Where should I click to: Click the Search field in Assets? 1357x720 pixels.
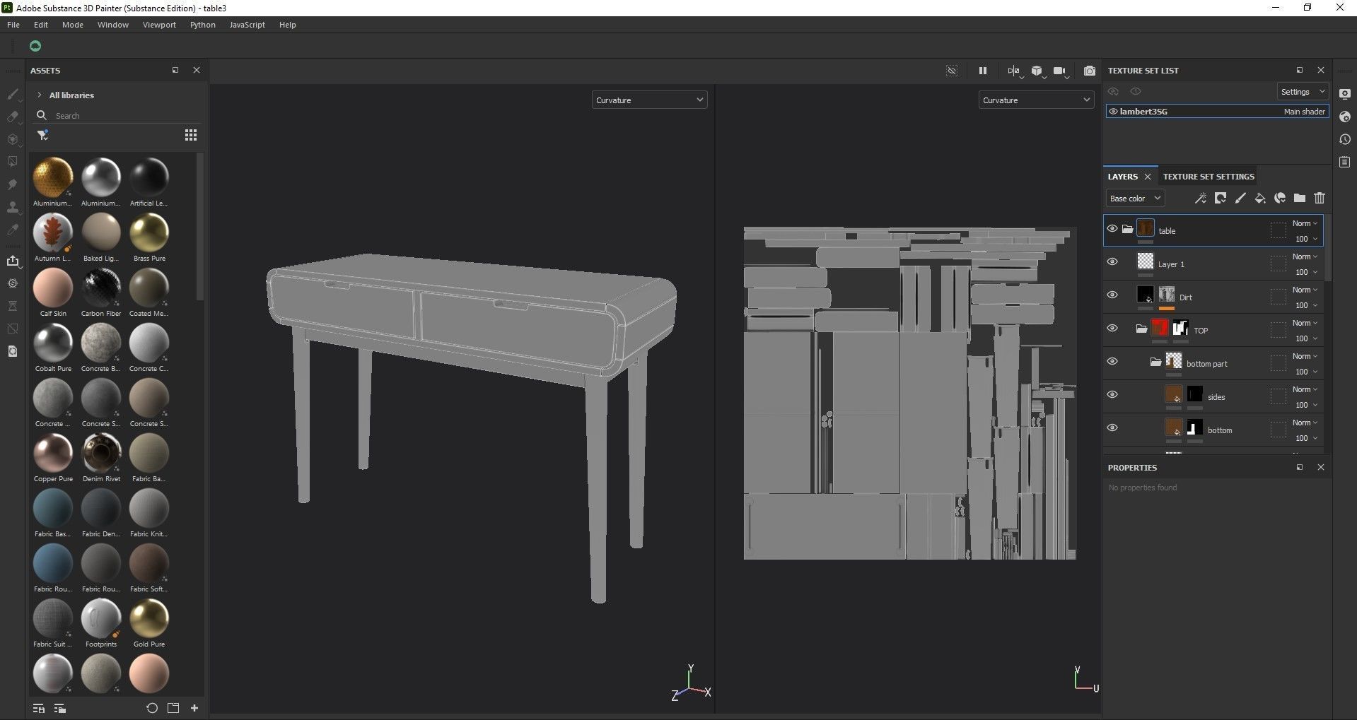click(x=117, y=115)
